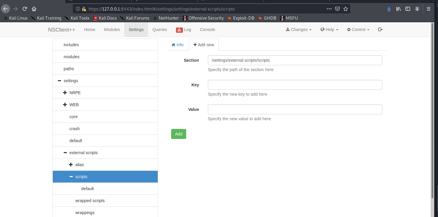Open the Modules navigation item
This screenshot has width=438, height=217.
(x=112, y=30)
